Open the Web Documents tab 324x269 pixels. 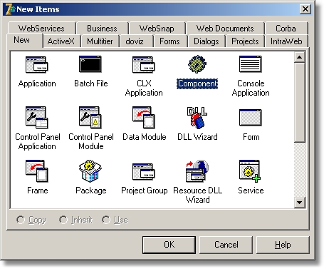pos(225,29)
